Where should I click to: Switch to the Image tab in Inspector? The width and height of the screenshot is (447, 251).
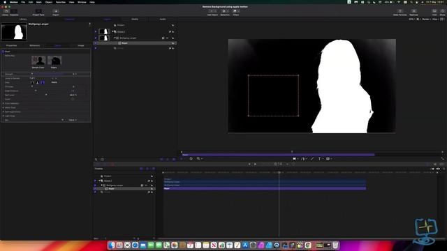pyautogui.click(x=81, y=45)
